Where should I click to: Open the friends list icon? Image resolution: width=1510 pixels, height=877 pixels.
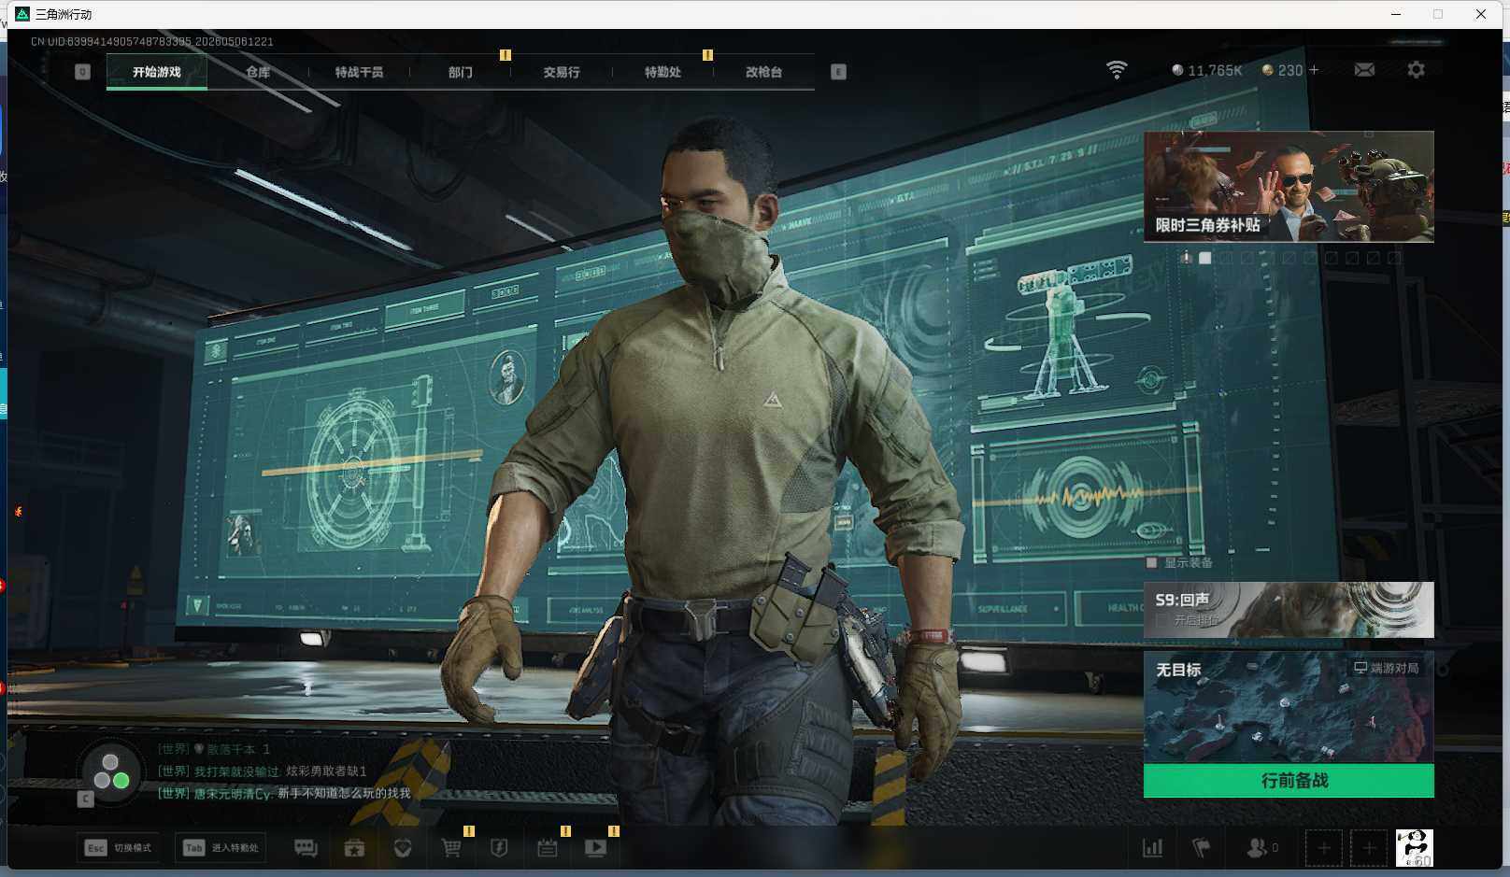point(1262,848)
